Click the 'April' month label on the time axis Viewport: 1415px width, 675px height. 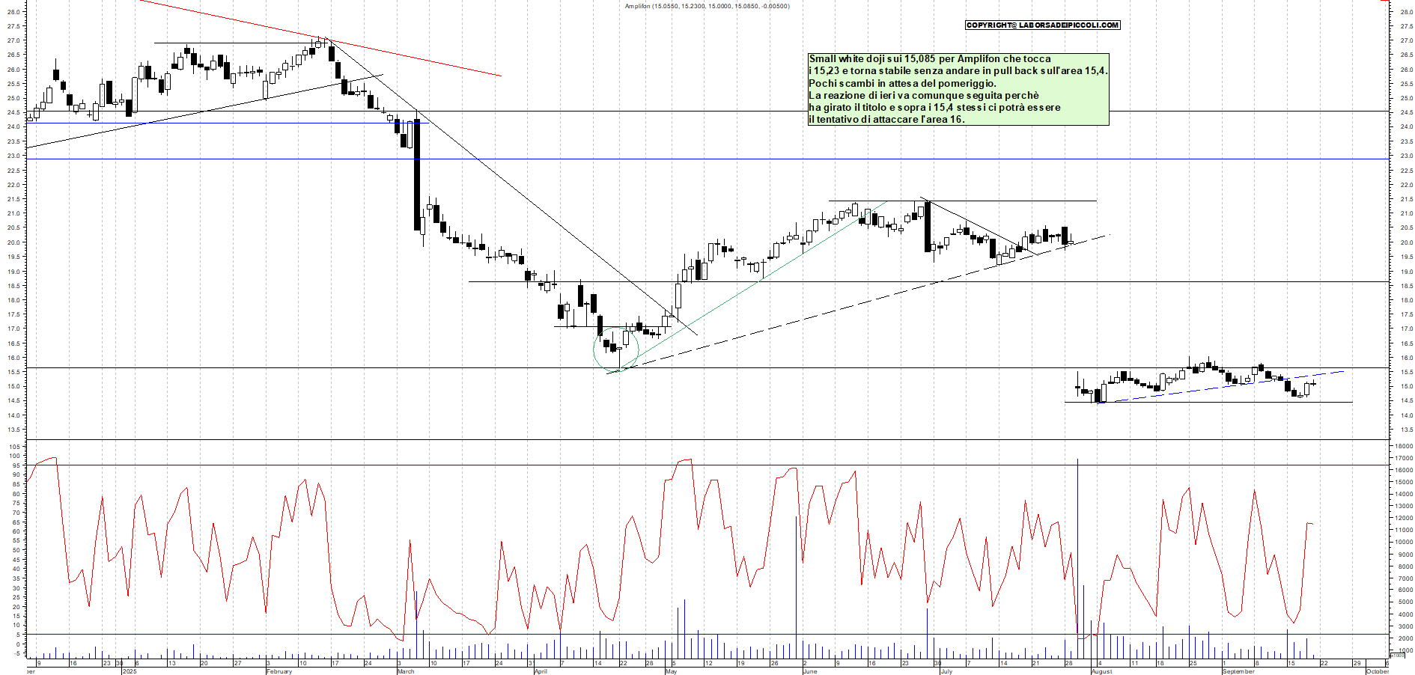click(x=541, y=671)
